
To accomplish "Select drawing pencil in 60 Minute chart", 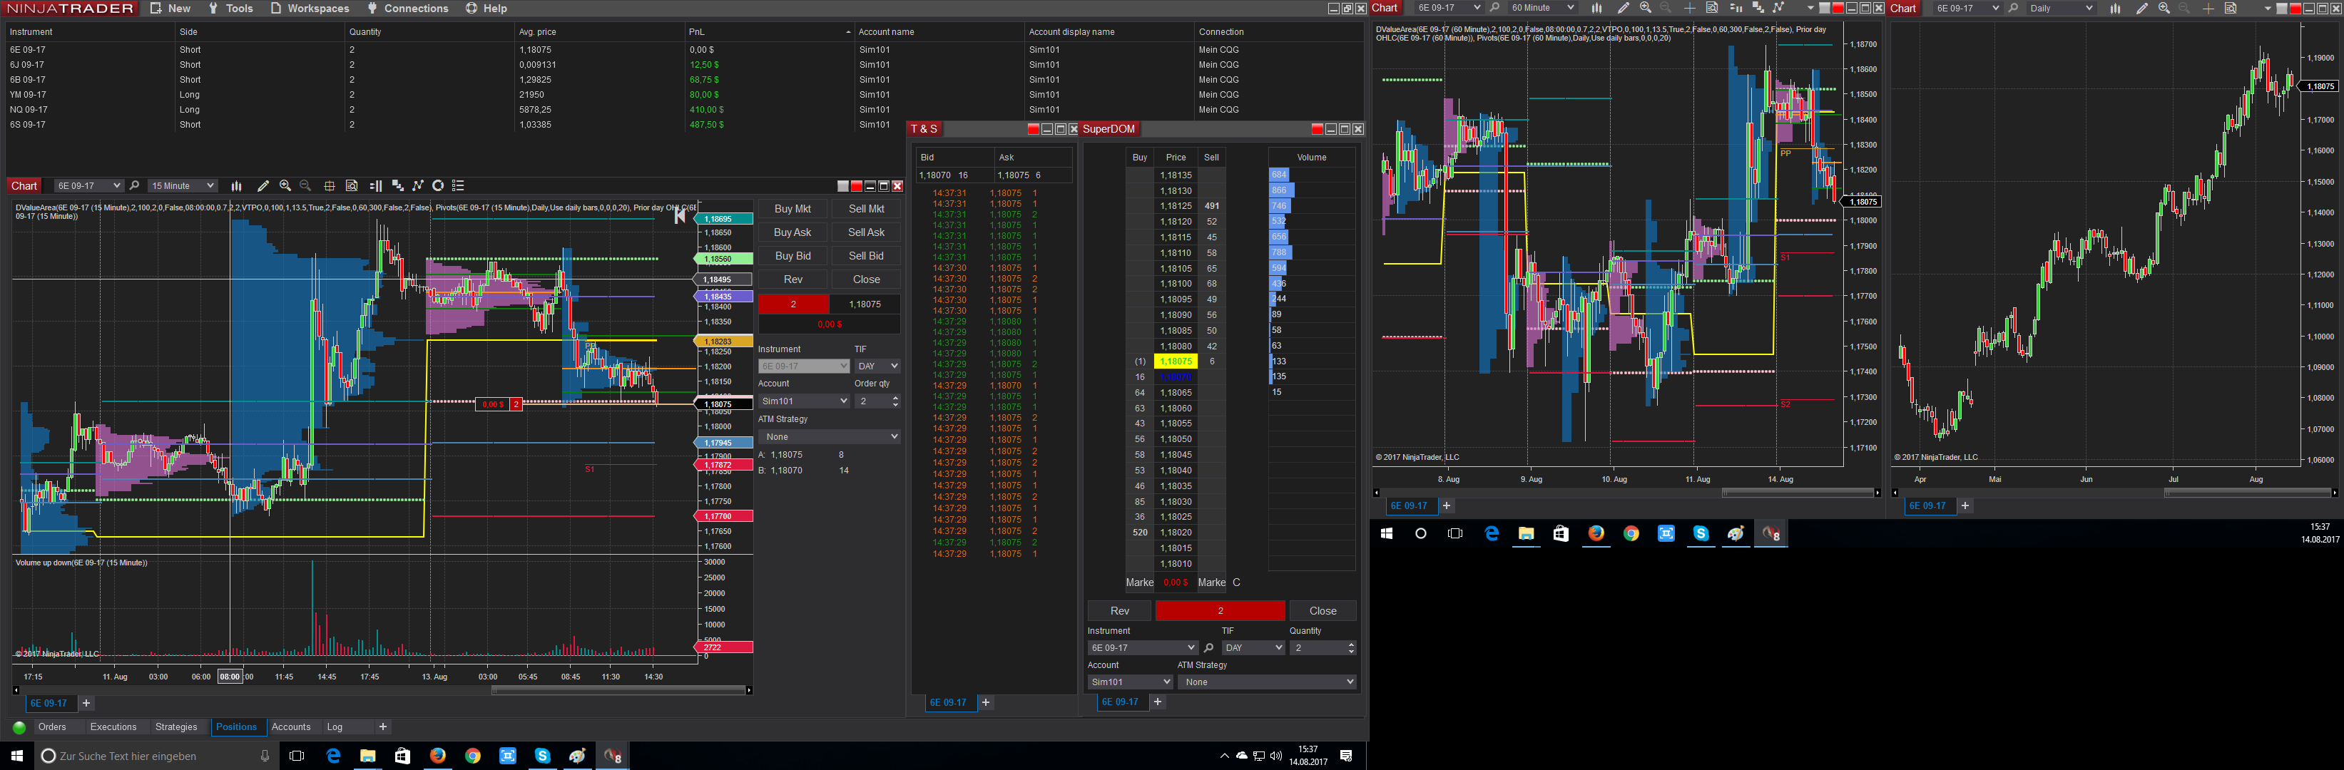I will [x=1624, y=8].
